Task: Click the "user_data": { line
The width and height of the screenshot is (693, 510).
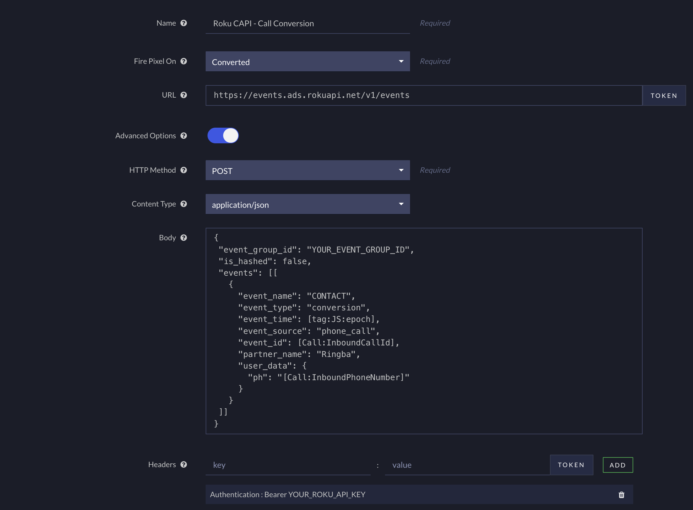Action: pyautogui.click(x=272, y=366)
